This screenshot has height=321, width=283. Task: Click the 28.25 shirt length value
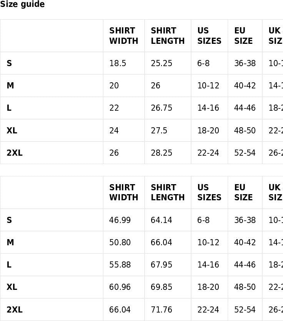[x=161, y=153]
